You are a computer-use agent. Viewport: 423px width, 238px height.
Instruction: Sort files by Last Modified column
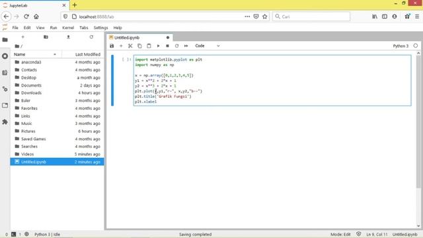click(83, 54)
